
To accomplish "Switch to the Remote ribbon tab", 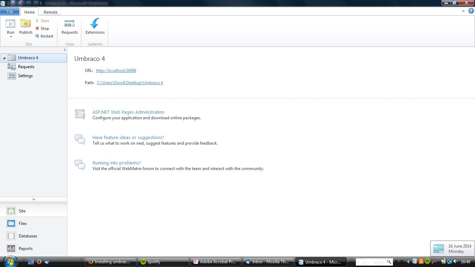I will (x=50, y=12).
